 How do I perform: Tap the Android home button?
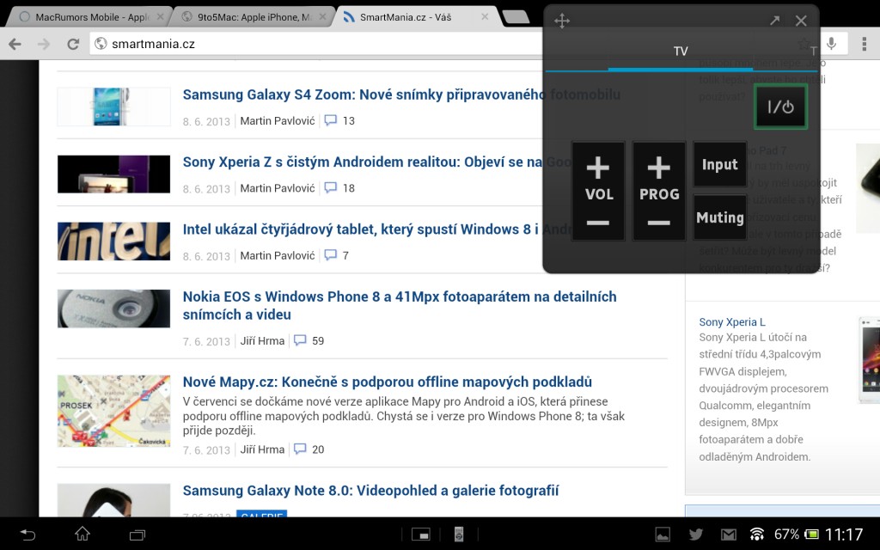click(82, 534)
